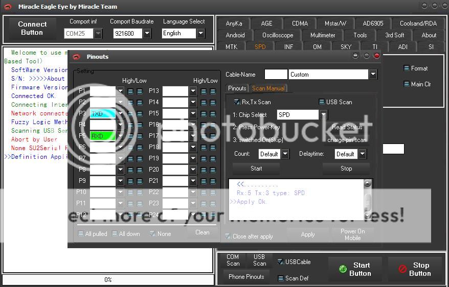This screenshot has height=287, width=449.
Task: Open the P13 pin dropdown arrow
Action: click(193, 91)
